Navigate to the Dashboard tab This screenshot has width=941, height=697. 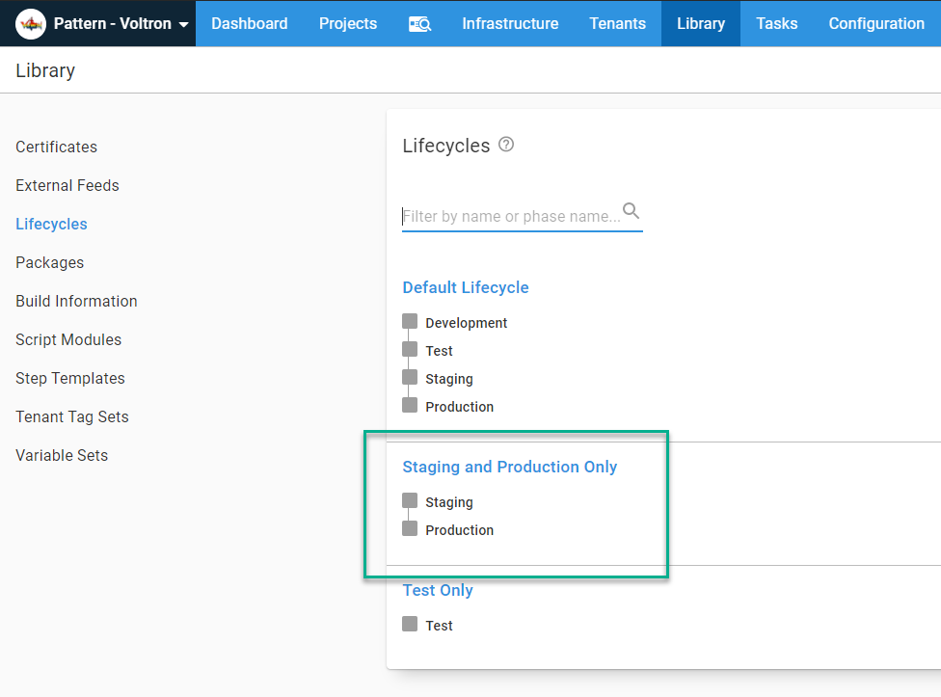tap(249, 23)
